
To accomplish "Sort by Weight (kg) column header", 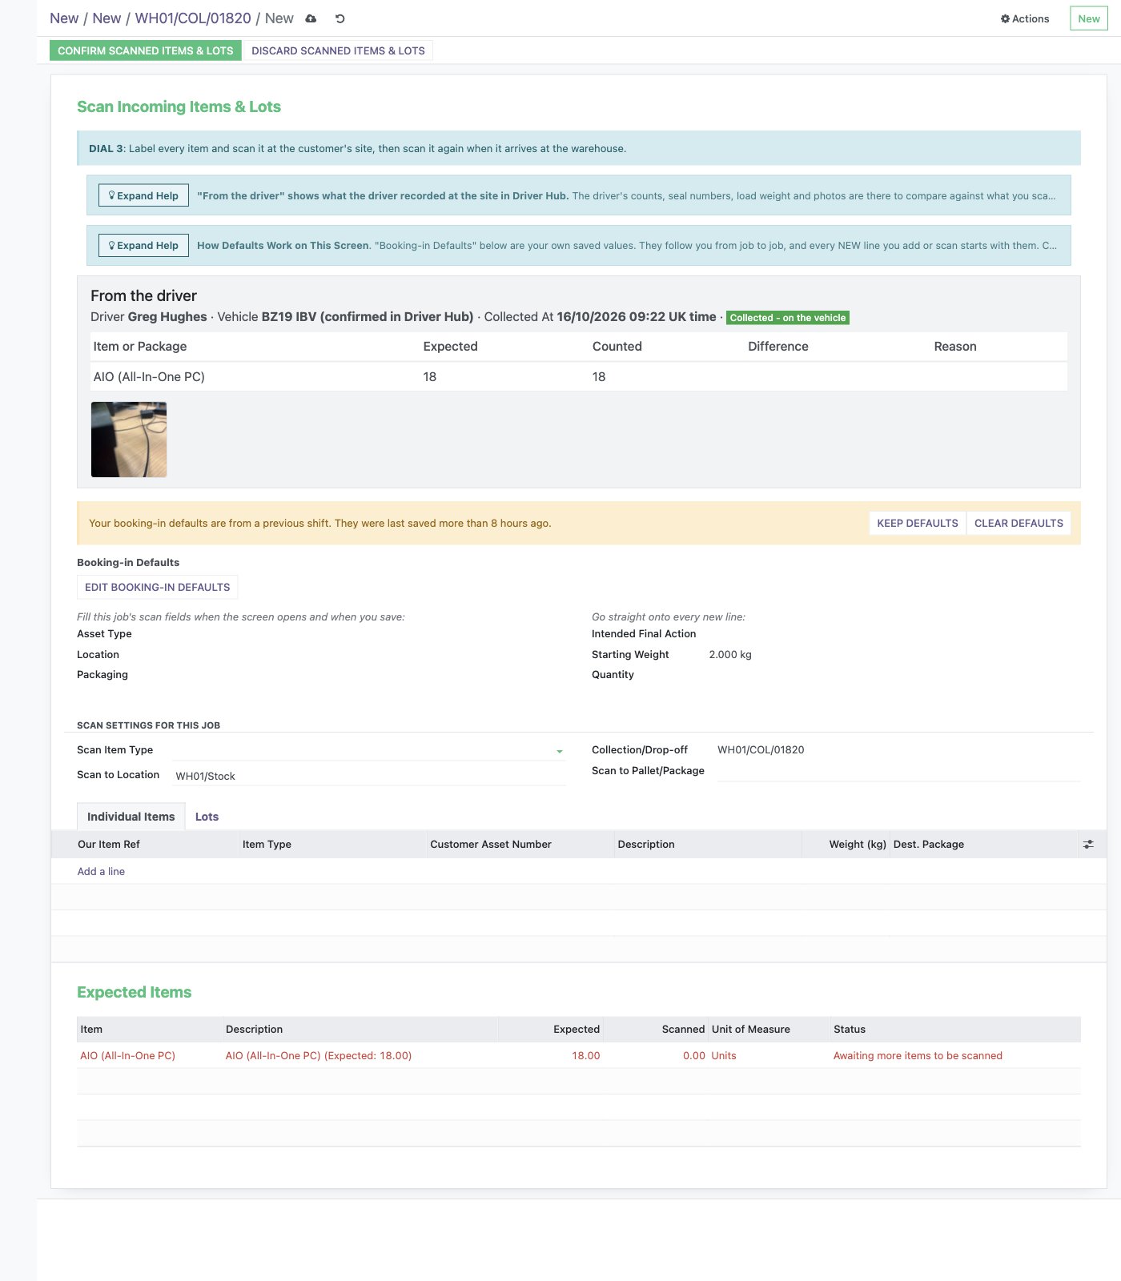I will (x=846, y=844).
